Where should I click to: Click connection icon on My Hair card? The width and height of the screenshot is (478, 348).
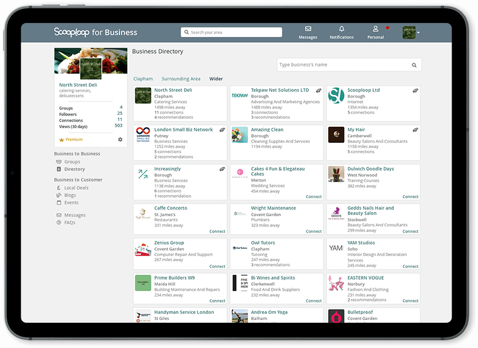[415, 129]
